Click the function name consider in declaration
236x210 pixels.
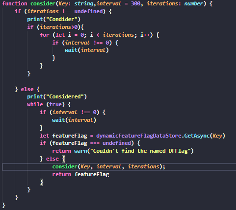click(x=43, y=3)
